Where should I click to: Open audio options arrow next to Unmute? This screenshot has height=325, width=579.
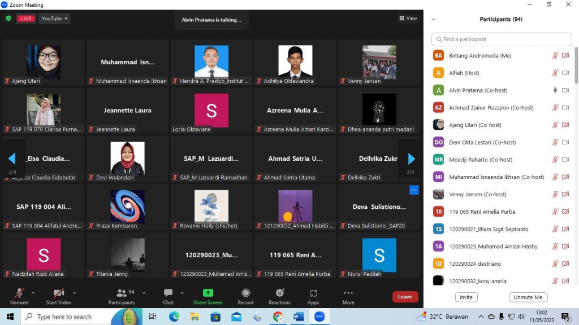pos(33,293)
